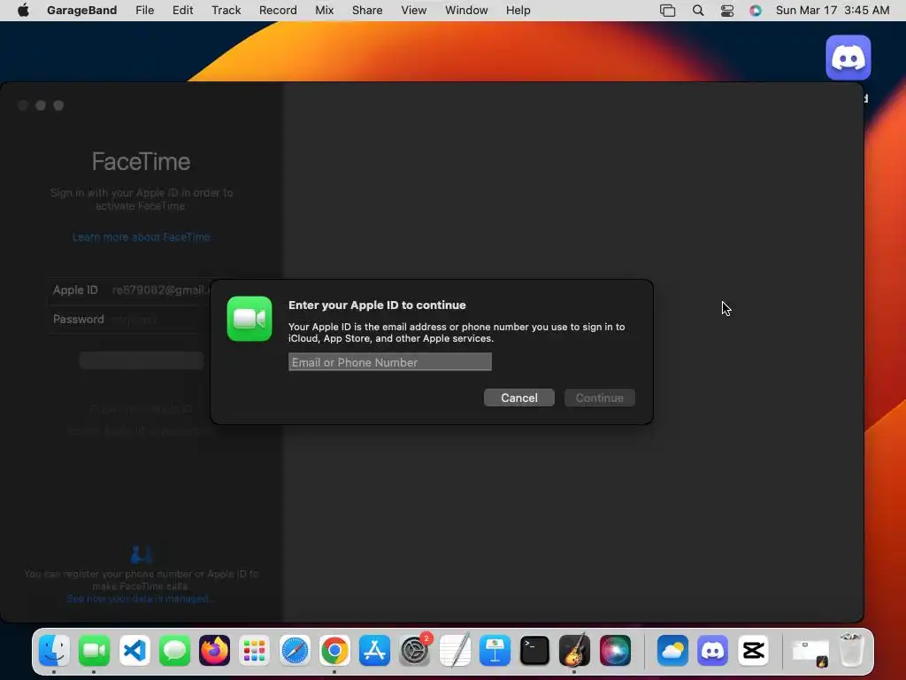Click Email or Phone Number field
The height and width of the screenshot is (680, 906).
[x=390, y=362]
